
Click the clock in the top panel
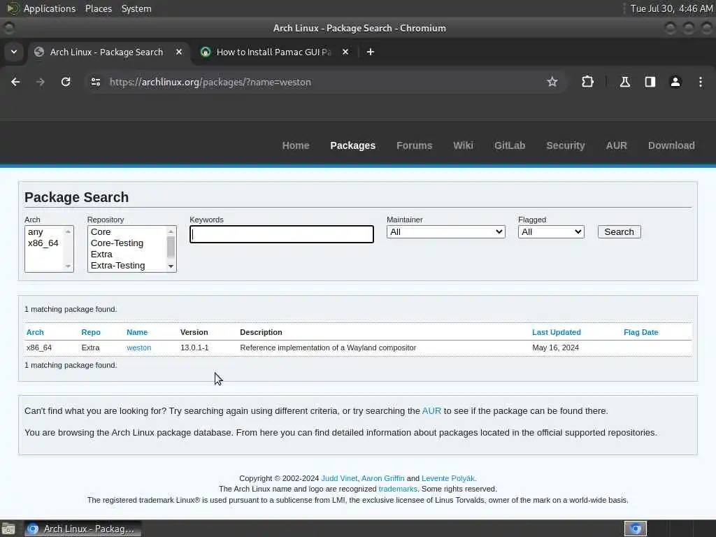point(671,8)
